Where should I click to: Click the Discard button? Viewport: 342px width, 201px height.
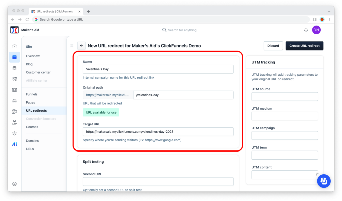[x=273, y=46]
